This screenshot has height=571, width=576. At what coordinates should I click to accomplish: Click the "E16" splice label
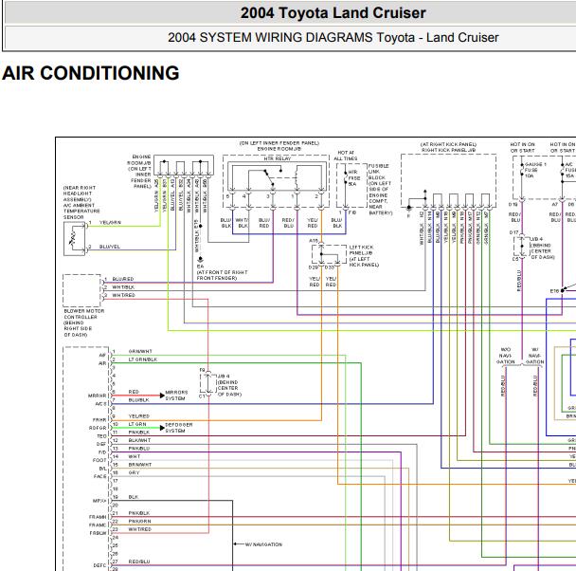point(554,291)
